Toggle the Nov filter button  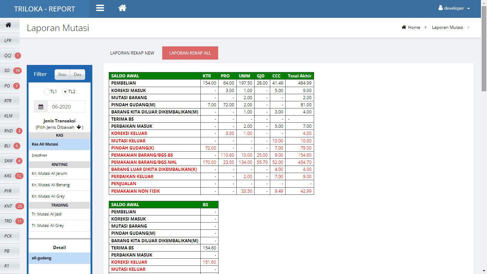[x=62, y=75]
